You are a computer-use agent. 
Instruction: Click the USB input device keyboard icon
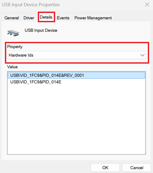(x=13, y=33)
